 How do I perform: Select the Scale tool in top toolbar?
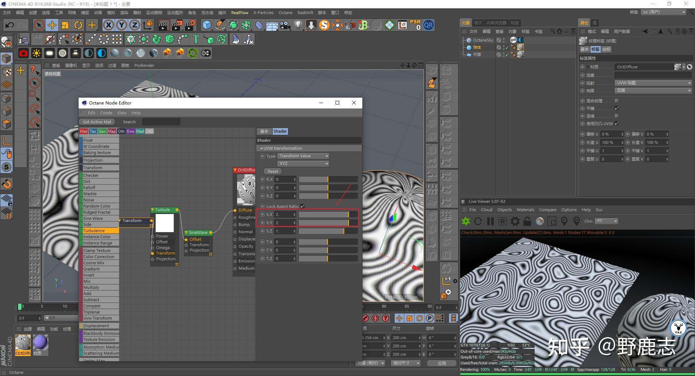click(x=65, y=25)
